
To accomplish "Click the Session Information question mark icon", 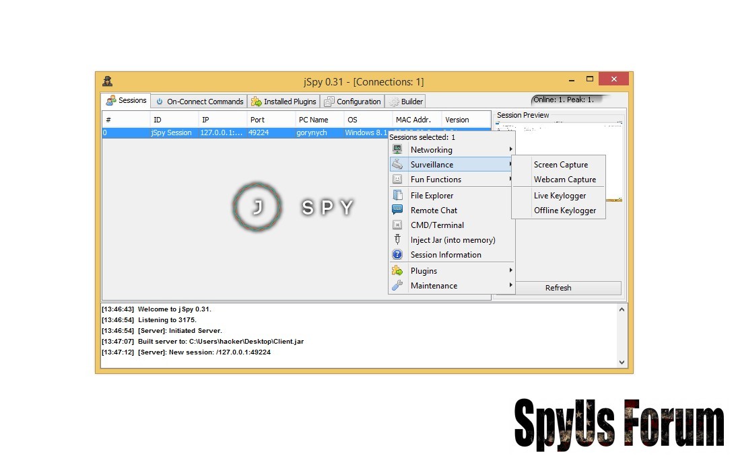I will point(397,254).
